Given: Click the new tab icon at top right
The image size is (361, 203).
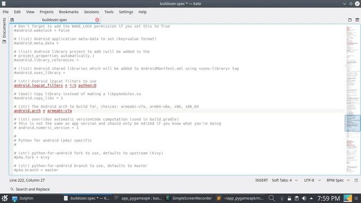Looking at the screenshot, I should pyautogui.click(x=350, y=20).
